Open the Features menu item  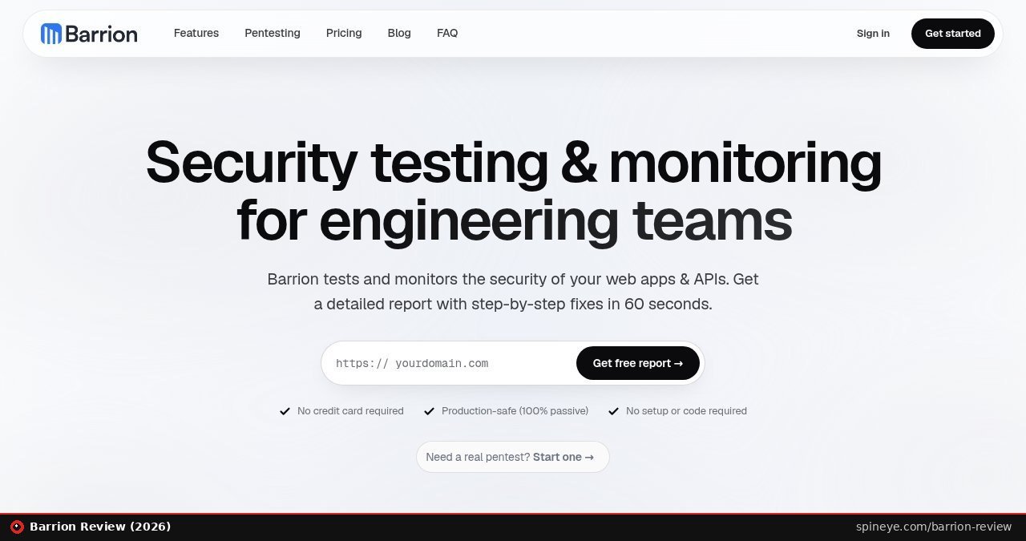pos(196,33)
